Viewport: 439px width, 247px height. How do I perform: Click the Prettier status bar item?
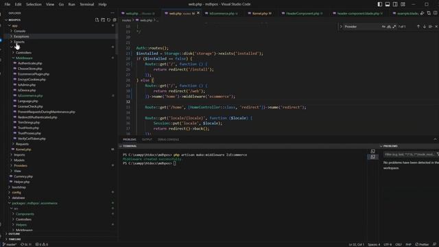(422, 244)
